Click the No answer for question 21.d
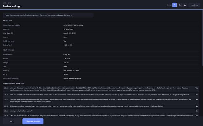The image size is (203, 126). click(x=197, y=106)
